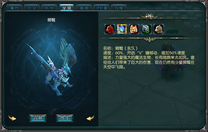The width and height of the screenshot is (208, 132).
Task: Select the 坐骑 mount tab
Action: [67, 8]
